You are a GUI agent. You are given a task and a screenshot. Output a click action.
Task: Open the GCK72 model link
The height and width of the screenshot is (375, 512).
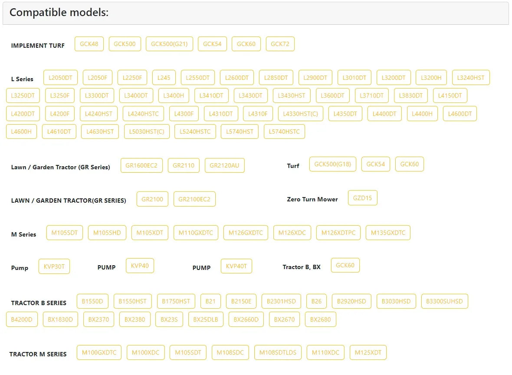280,44
